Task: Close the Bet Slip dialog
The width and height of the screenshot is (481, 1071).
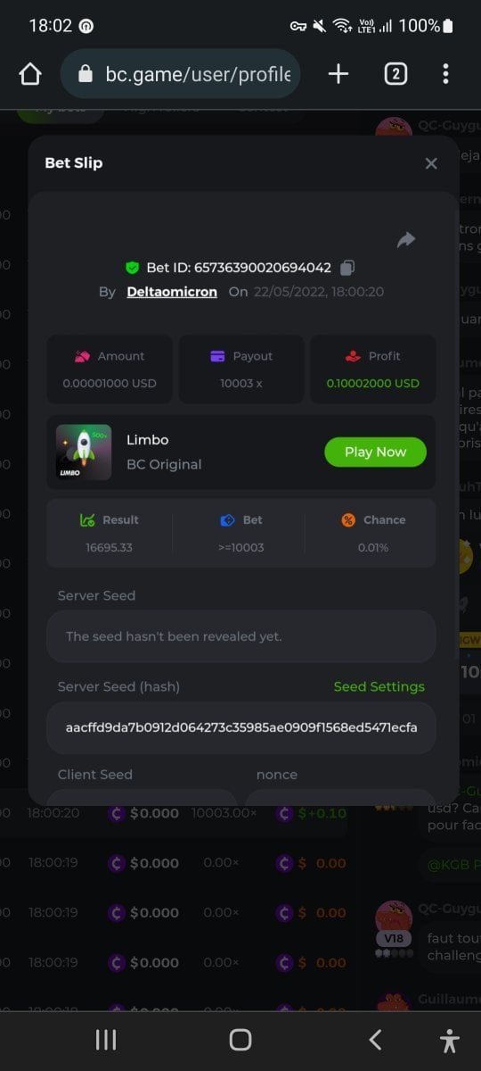Action: 431,163
